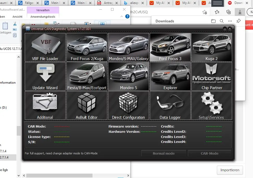253x178 pixels.
Task: Open the downloads folder icon in Downloads panel
Action: click(213, 21)
